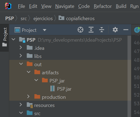Collapse the out folder
The image size is (140, 117).
21,64
